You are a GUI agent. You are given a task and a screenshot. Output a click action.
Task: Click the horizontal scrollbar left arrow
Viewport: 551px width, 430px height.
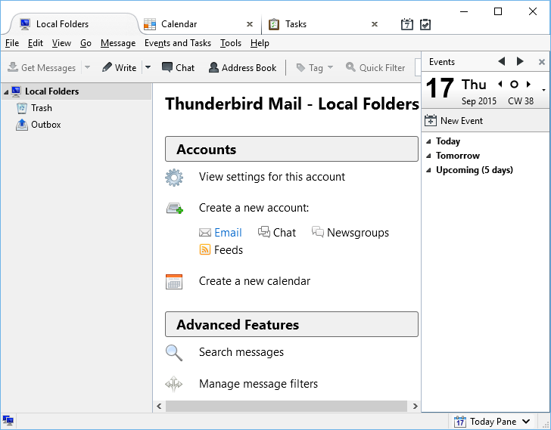(x=159, y=406)
